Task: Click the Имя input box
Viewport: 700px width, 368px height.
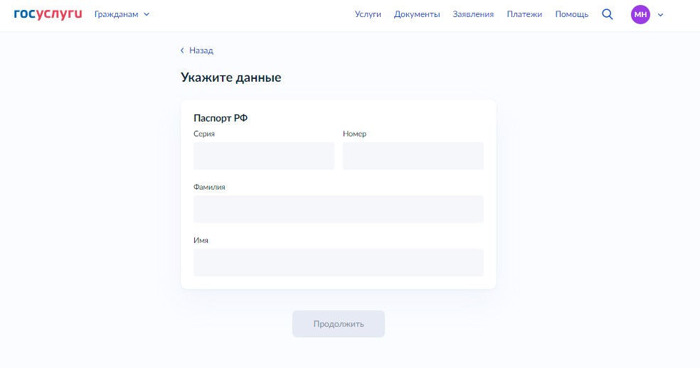Action: [338, 262]
